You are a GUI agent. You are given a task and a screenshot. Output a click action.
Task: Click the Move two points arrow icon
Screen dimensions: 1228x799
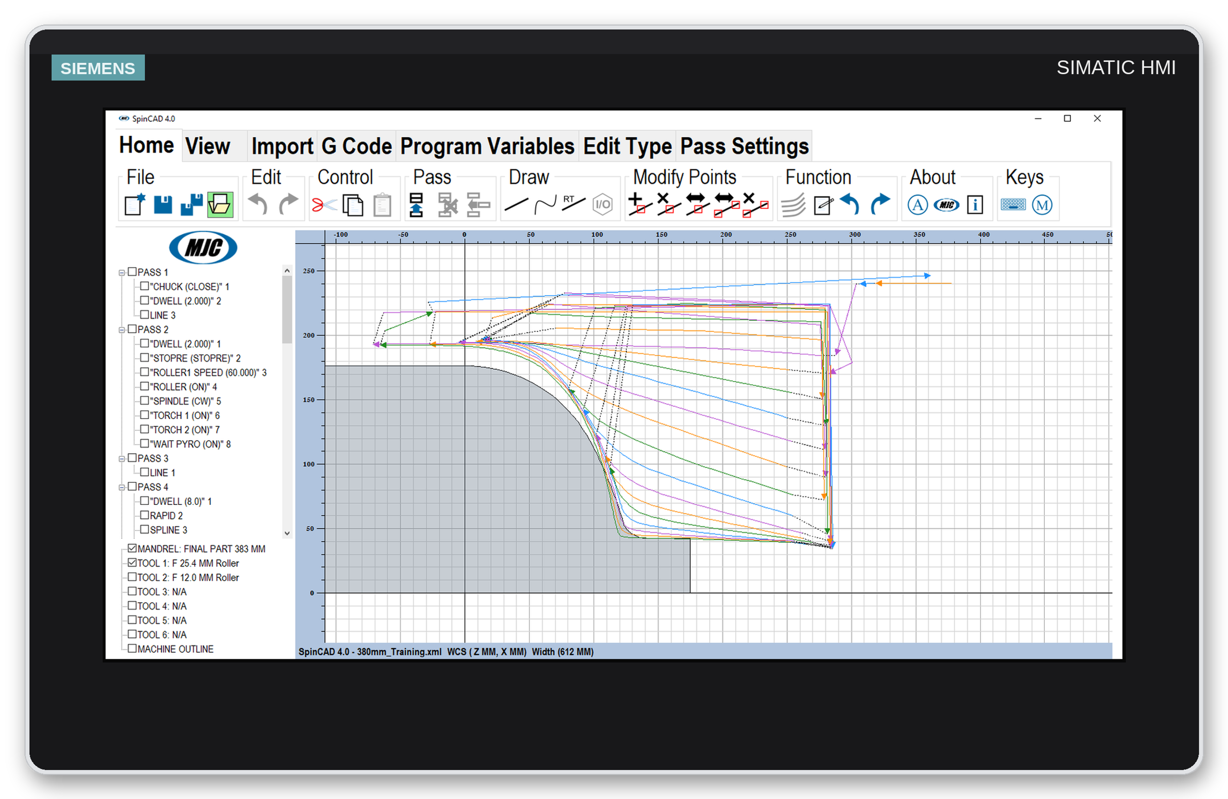click(x=727, y=205)
